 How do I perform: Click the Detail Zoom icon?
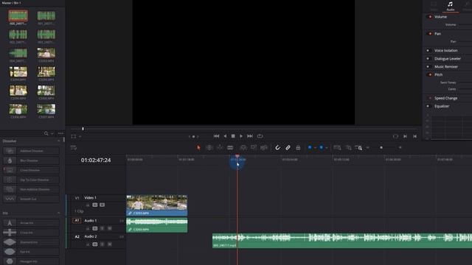coord(348,147)
